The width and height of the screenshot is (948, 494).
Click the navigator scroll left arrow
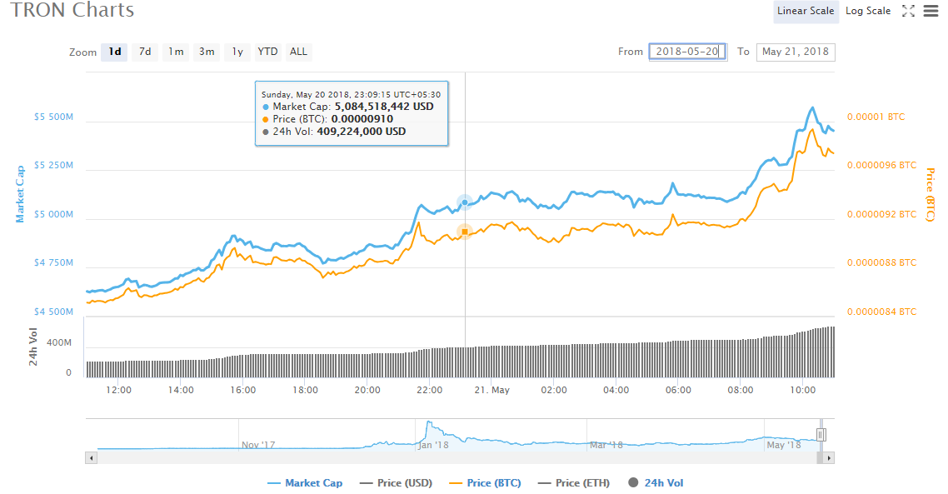click(x=92, y=458)
